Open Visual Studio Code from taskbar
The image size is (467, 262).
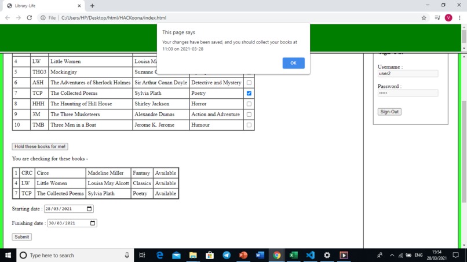(311, 255)
